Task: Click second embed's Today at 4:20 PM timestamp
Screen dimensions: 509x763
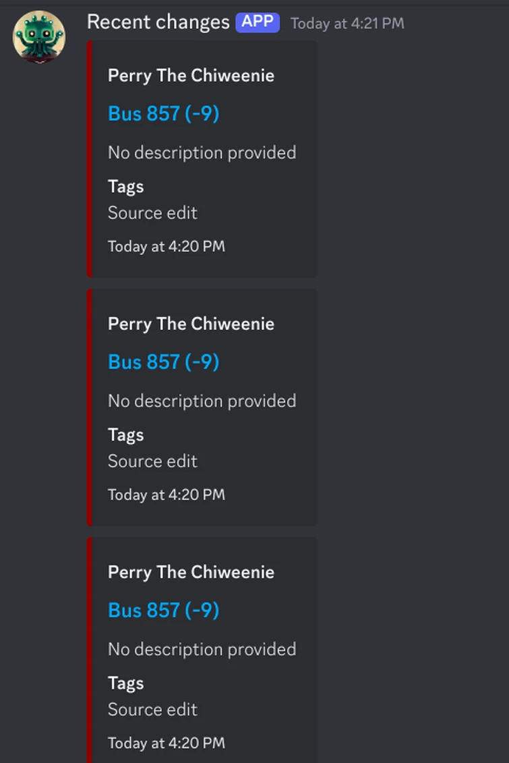Action: coord(167,495)
